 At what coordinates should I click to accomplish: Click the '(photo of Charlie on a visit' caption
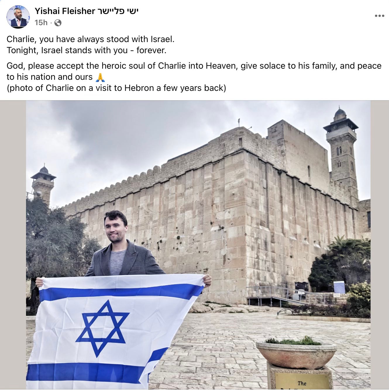(x=116, y=88)
